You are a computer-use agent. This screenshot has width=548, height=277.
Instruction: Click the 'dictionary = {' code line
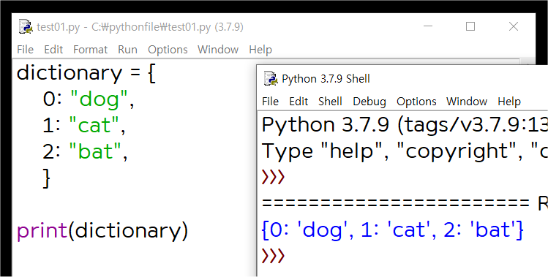[x=86, y=73]
